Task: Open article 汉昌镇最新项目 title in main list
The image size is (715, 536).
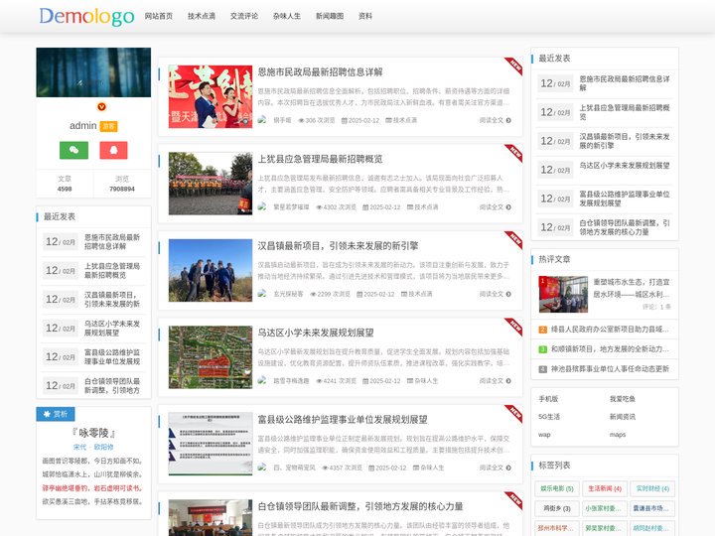Action: click(x=338, y=246)
